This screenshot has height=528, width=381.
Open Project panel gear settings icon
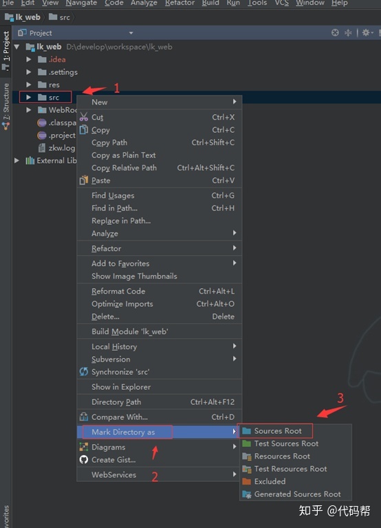point(367,33)
